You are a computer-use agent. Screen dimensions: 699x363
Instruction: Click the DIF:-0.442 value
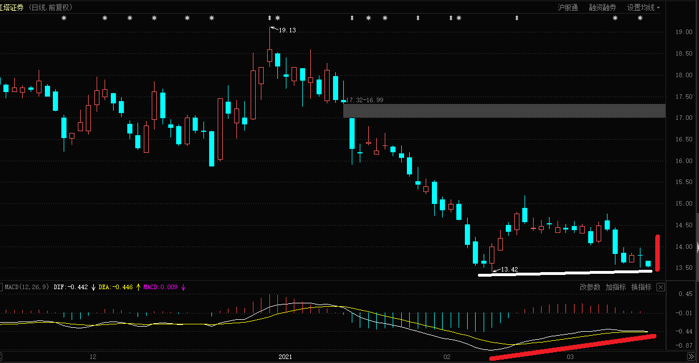coord(71,287)
